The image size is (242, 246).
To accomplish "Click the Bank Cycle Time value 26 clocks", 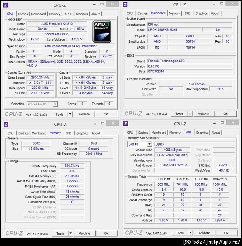I will 72,197.
